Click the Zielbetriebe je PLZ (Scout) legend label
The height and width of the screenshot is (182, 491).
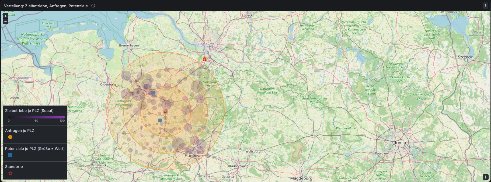[29, 111]
